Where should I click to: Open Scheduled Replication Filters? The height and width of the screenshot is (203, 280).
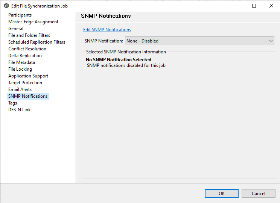(37, 42)
